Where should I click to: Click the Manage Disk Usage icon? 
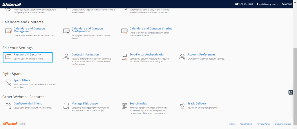66,106
